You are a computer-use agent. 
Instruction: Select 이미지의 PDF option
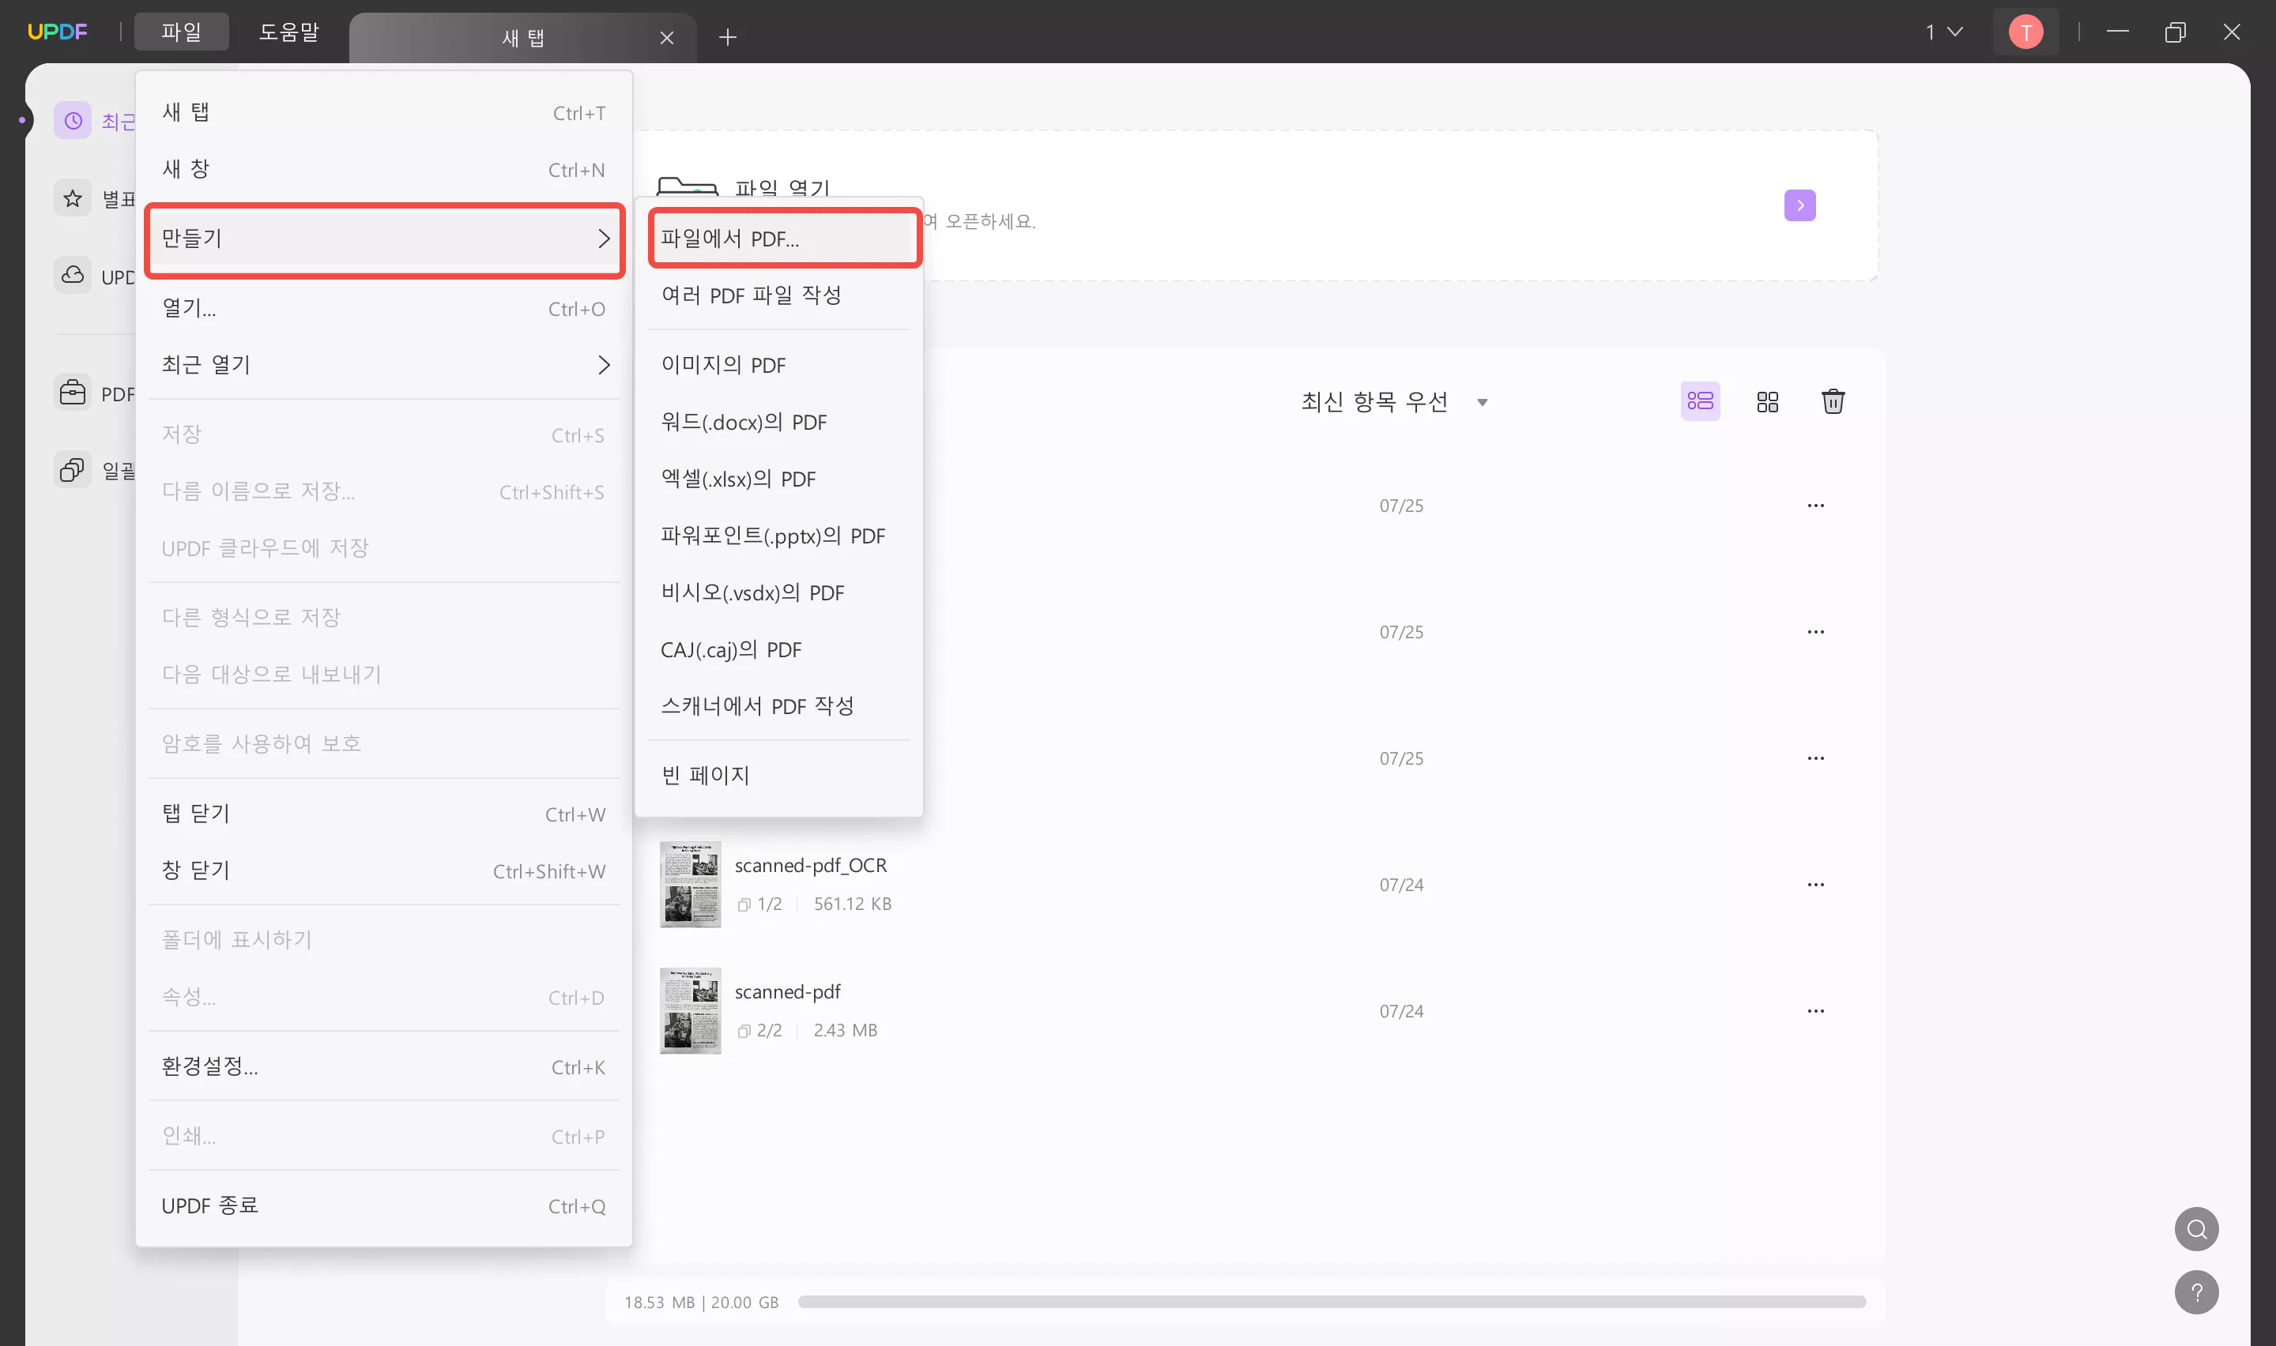[779, 365]
